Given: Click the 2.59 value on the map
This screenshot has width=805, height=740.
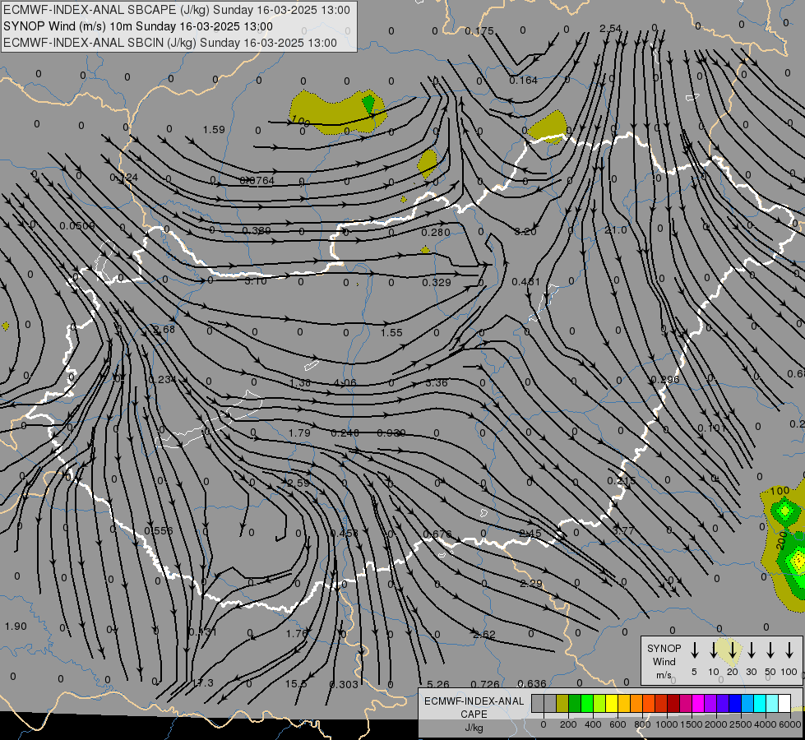Looking at the screenshot, I should [x=298, y=483].
